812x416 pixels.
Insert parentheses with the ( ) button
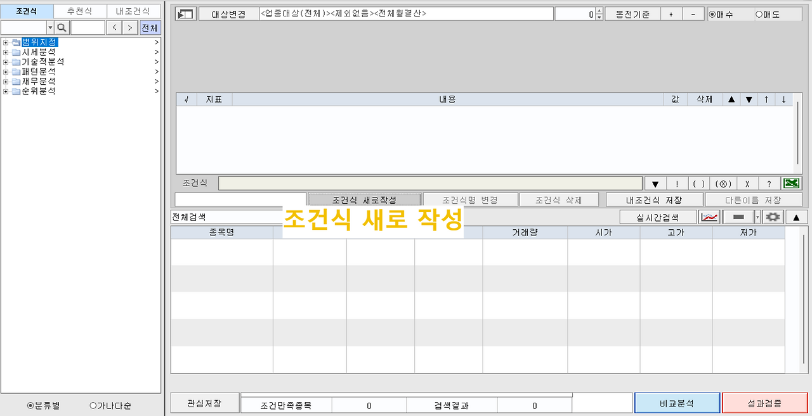698,184
